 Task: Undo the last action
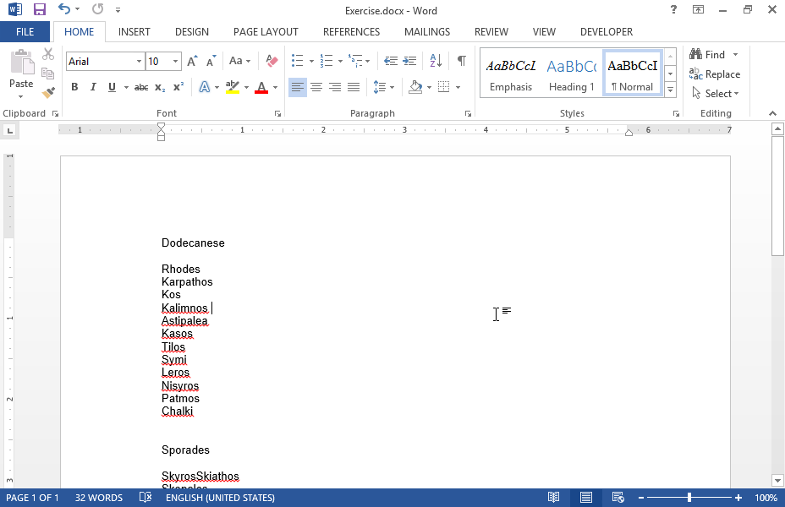click(x=63, y=9)
